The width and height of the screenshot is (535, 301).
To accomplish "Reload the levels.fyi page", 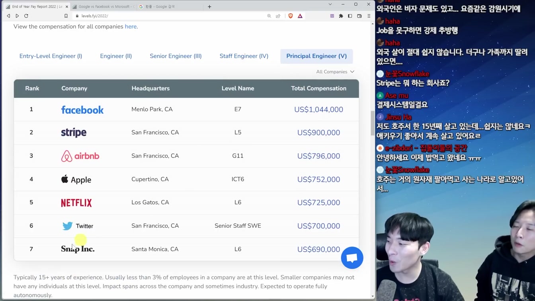I will click(26, 16).
